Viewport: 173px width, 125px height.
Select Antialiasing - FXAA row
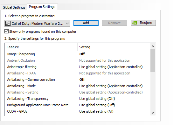(78, 73)
